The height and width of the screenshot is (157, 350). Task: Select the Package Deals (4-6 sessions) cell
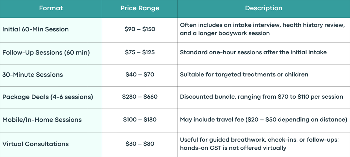tap(51, 98)
